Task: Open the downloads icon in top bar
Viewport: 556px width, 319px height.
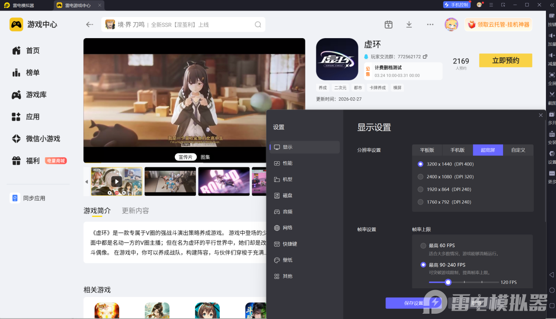Action: pyautogui.click(x=409, y=25)
